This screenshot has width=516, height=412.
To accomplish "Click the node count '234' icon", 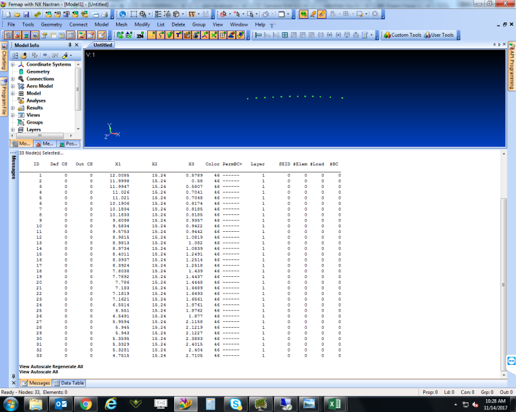I will coord(140,35).
